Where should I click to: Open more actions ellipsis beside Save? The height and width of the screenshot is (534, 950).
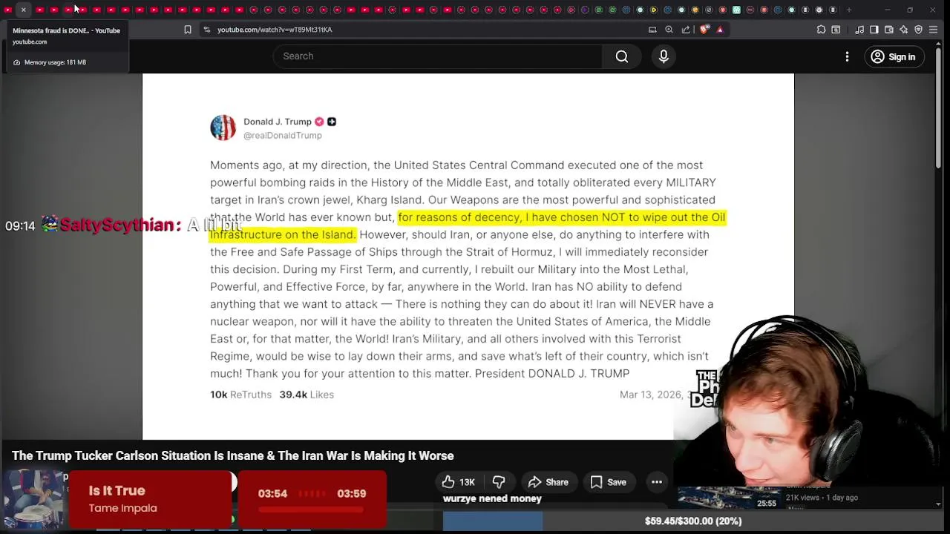click(657, 482)
